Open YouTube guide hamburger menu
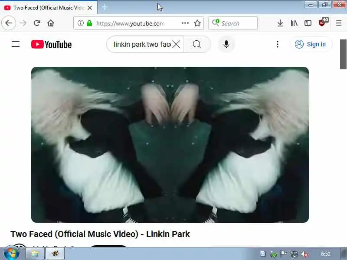 pyautogui.click(x=16, y=44)
